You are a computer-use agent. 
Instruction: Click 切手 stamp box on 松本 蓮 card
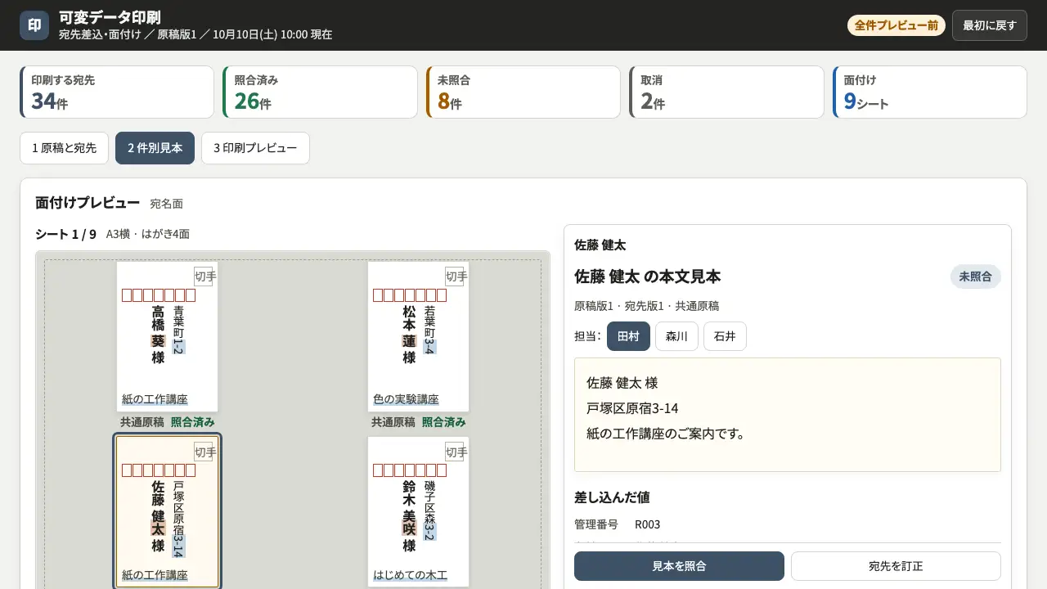pos(454,277)
